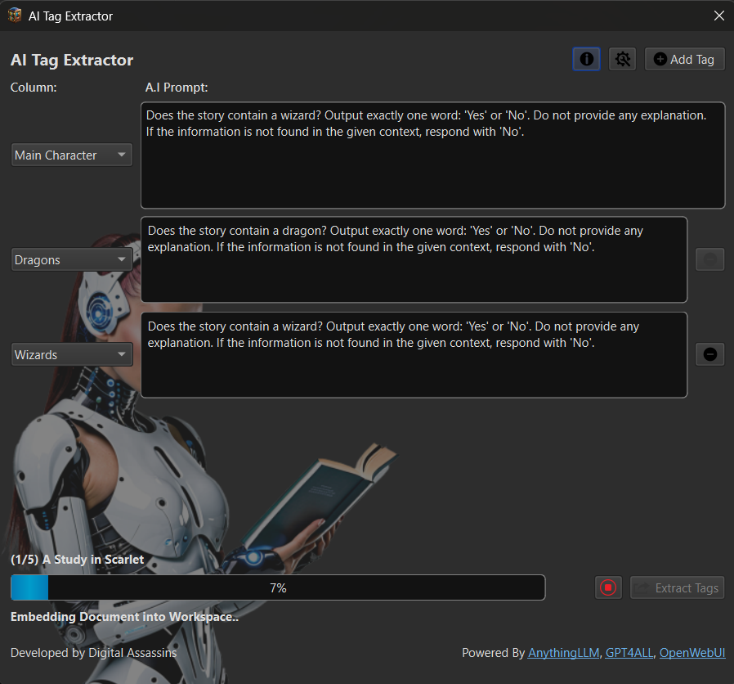Close the AI Tag Extractor window

[719, 16]
